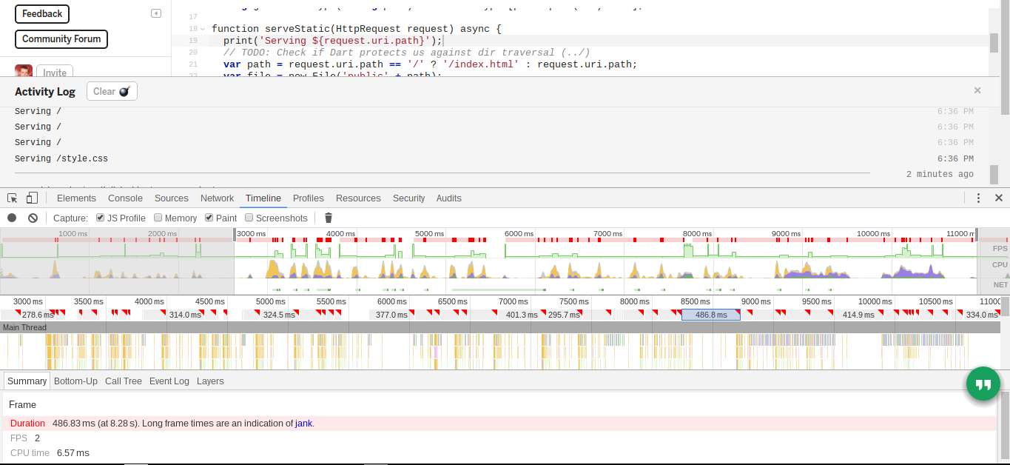1010x465 pixels.
Task: Switch to the Network tab
Action: point(217,198)
